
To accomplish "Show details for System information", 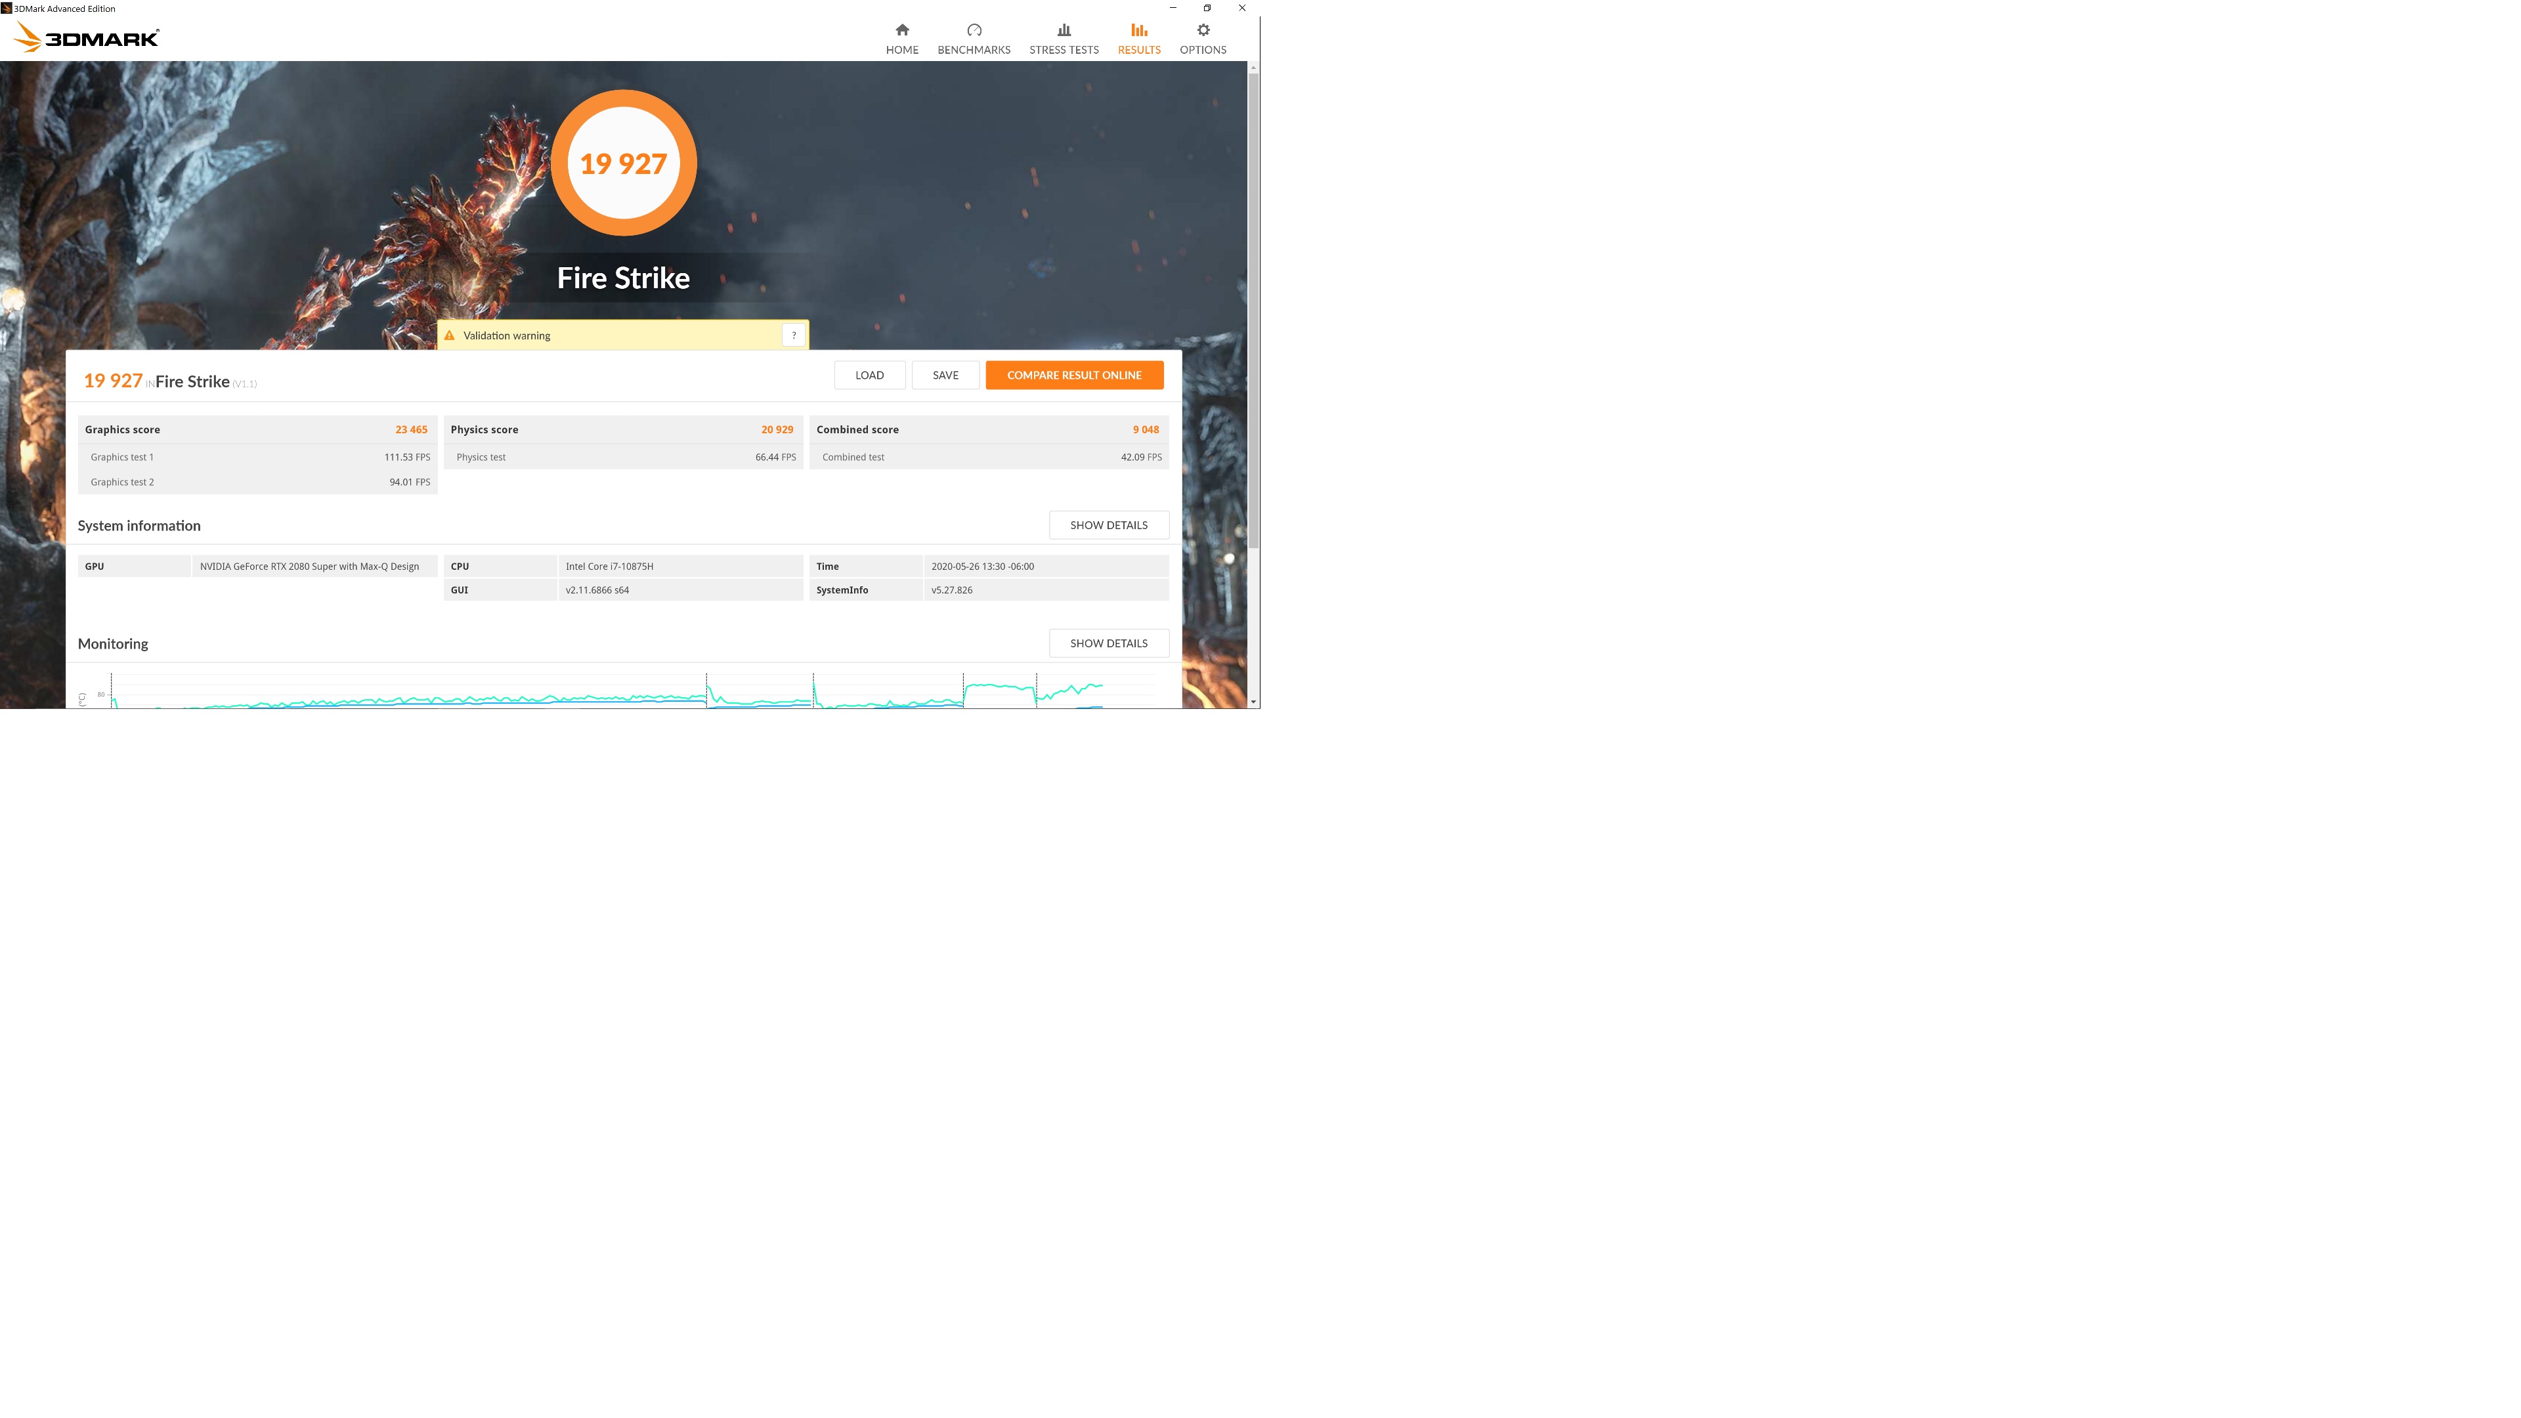I will click(1109, 525).
